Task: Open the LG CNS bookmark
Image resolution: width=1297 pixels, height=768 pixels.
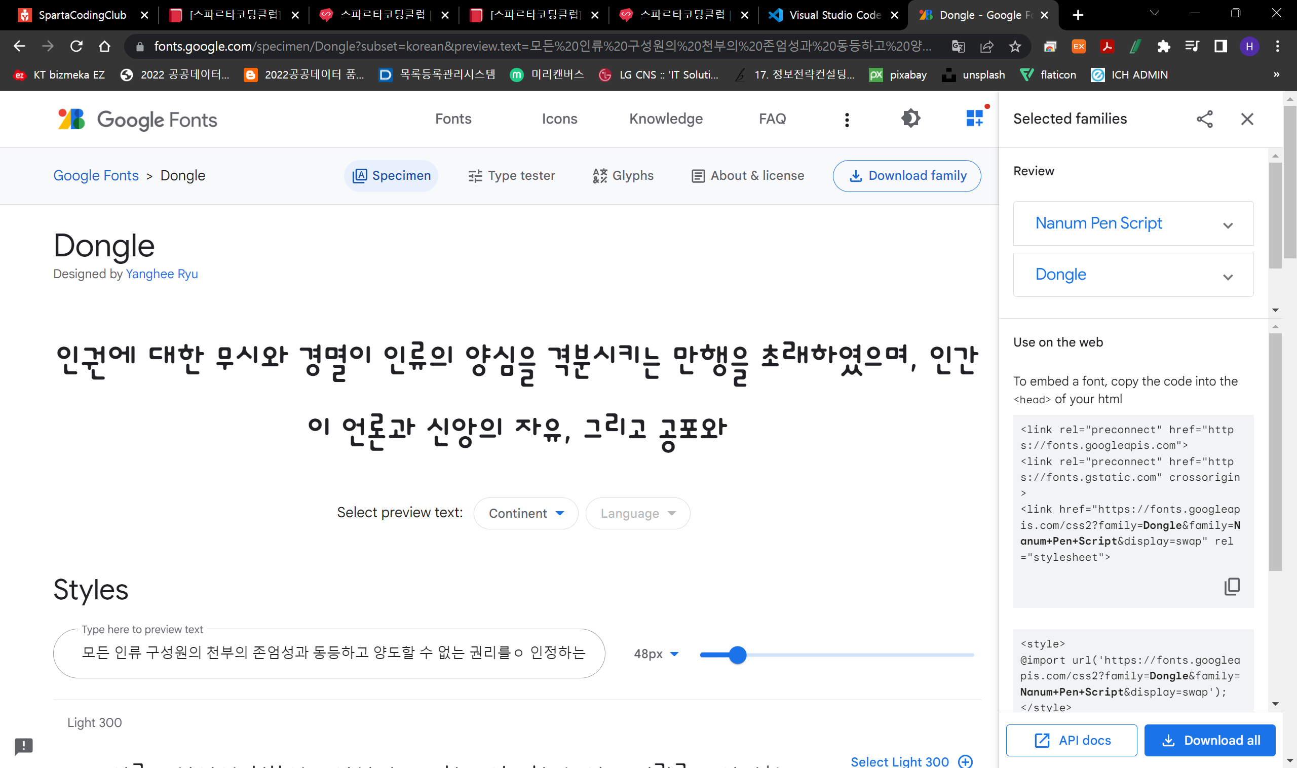Action: [x=658, y=74]
